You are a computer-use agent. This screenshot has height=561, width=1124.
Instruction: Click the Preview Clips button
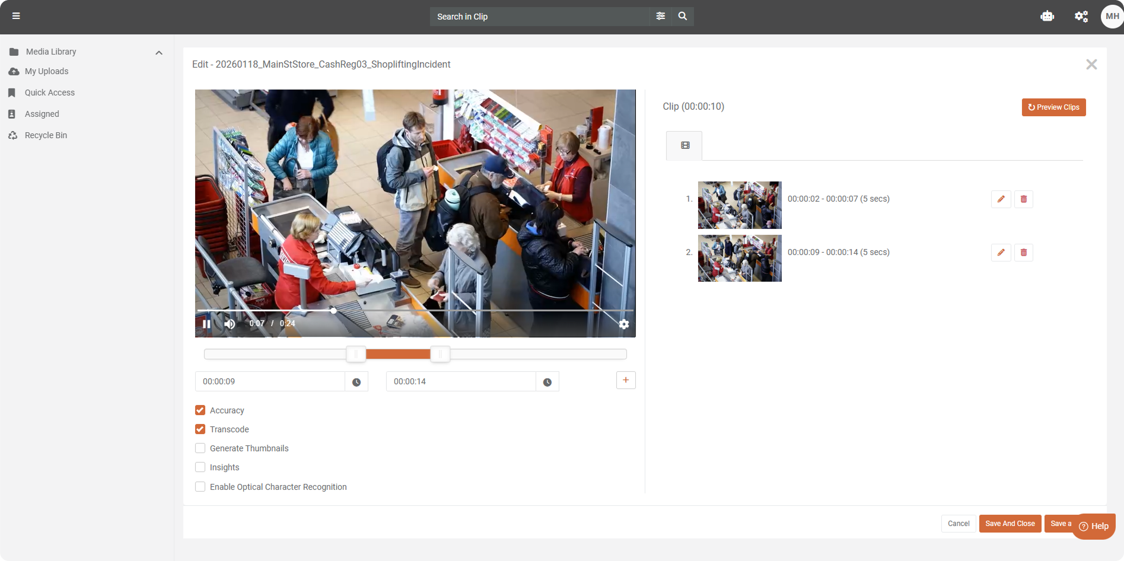pyautogui.click(x=1053, y=107)
